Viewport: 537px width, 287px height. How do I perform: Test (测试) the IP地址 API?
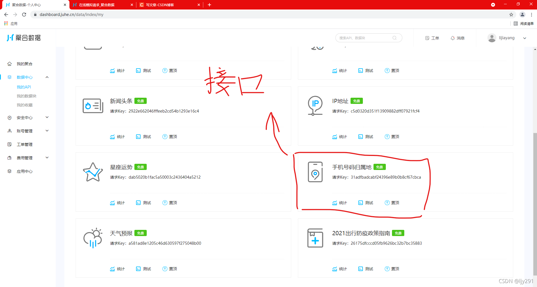pyautogui.click(x=366, y=137)
